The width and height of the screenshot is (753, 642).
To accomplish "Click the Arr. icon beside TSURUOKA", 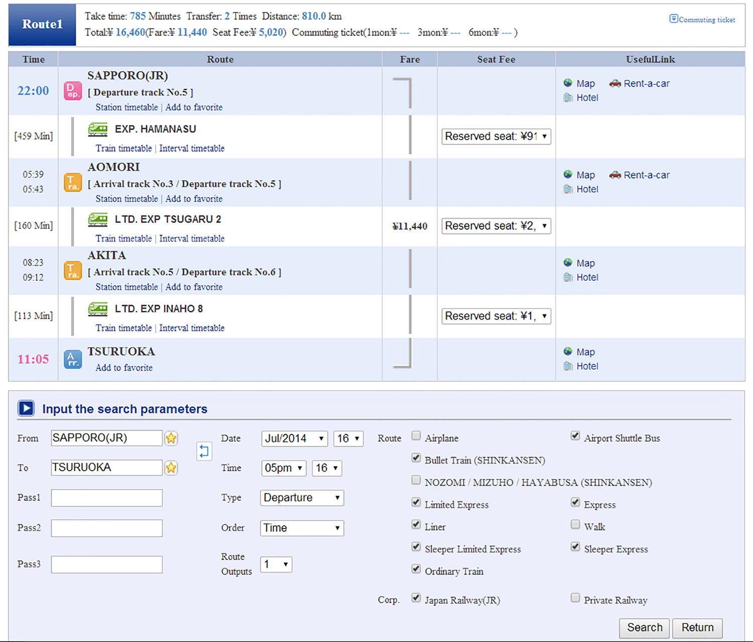I will coord(73,359).
